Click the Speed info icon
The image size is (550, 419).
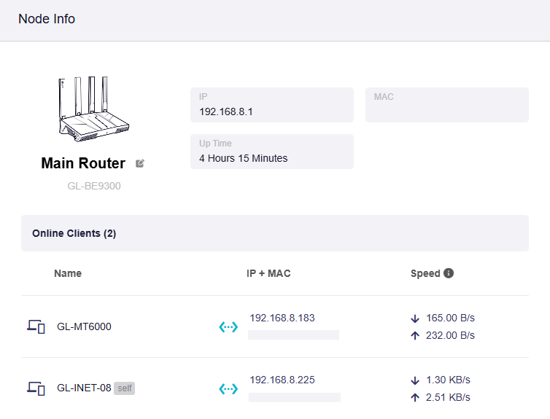click(x=449, y=273)
